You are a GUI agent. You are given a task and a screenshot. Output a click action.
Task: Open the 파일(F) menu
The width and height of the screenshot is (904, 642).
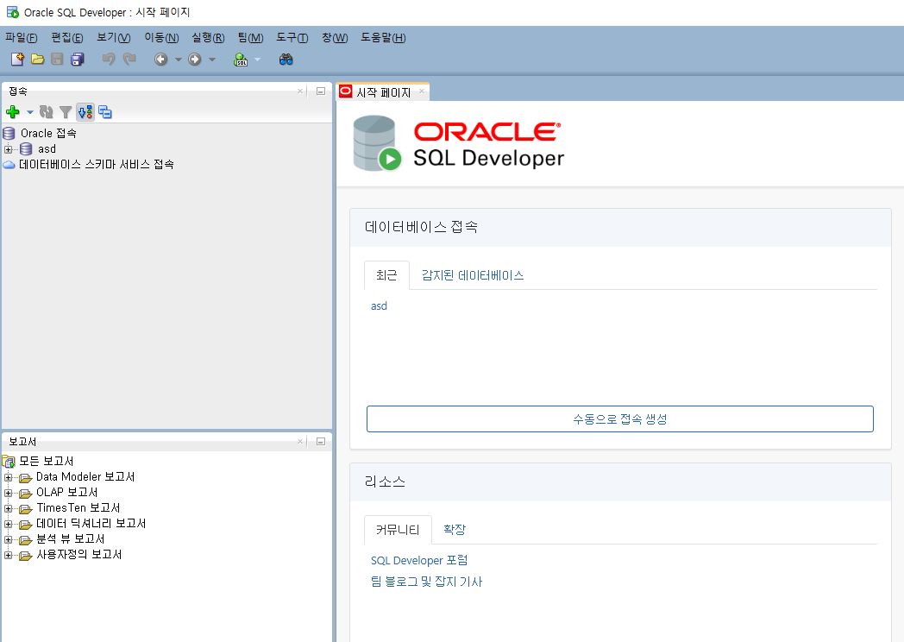(x=22, y=37)
